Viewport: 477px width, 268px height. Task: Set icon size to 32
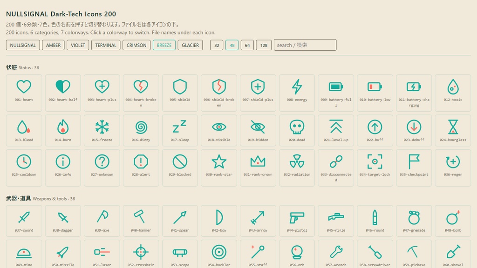coord(217,45)
